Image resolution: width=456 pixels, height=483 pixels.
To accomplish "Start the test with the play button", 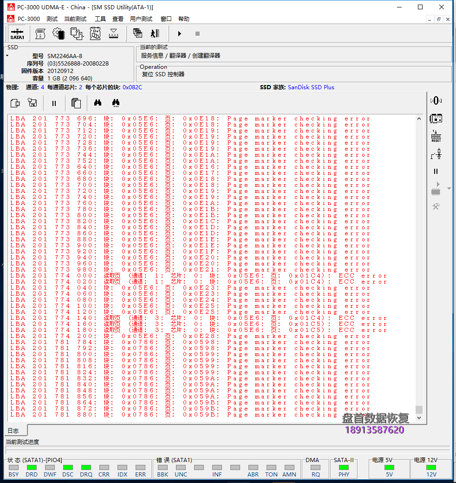I will [180, 33].
